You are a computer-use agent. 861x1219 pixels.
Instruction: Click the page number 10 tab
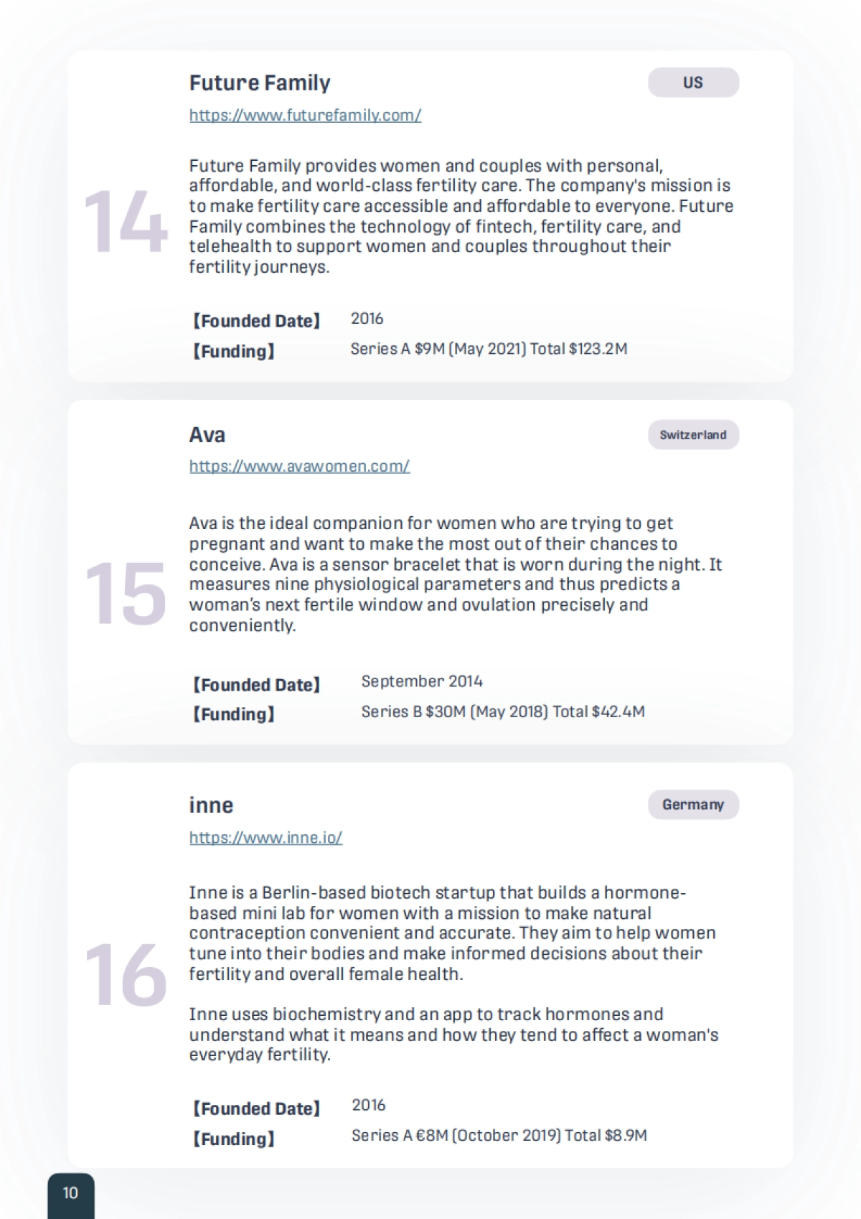(x=70, y=1193)
